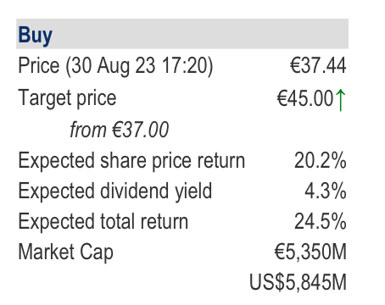Select the Target price label
The image size is (385, 305).
coord(67,98)
